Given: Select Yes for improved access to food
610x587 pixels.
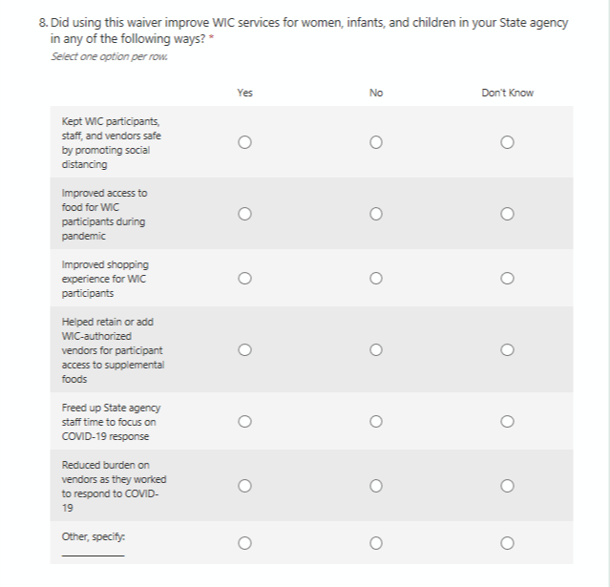Looking at the screenshot, I should pyautogui.click(x=245, y=214).
